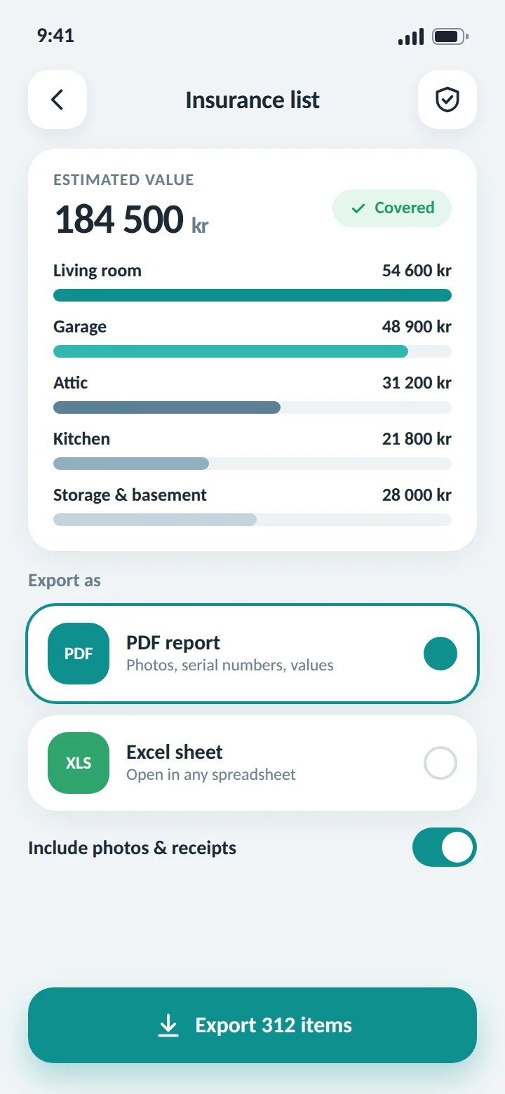The height and width of the screenshot is (1094, 505).
Task: Tap the '28 000 kr' amount
Action: tap(417, 495)
